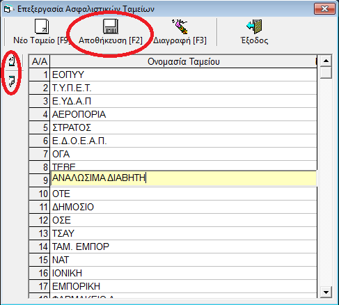The width and height of the screenshot is (339, 305).
Task: Click the scrollbar up arrow
Action: (326, 61)
